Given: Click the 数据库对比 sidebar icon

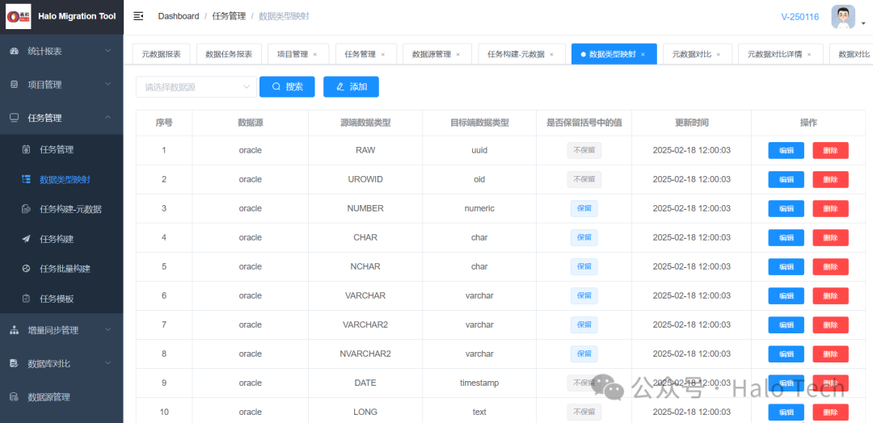Looking at the screenshot, I should (x=15, y=363).
